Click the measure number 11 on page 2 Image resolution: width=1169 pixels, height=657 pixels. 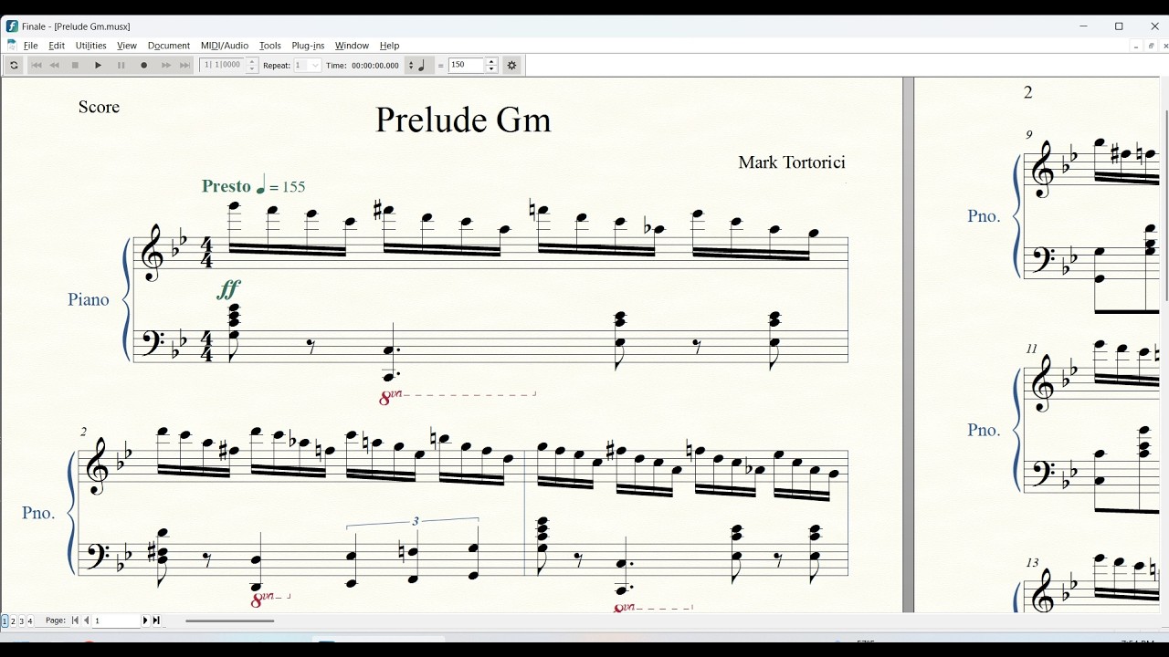tap(1031, 349)
